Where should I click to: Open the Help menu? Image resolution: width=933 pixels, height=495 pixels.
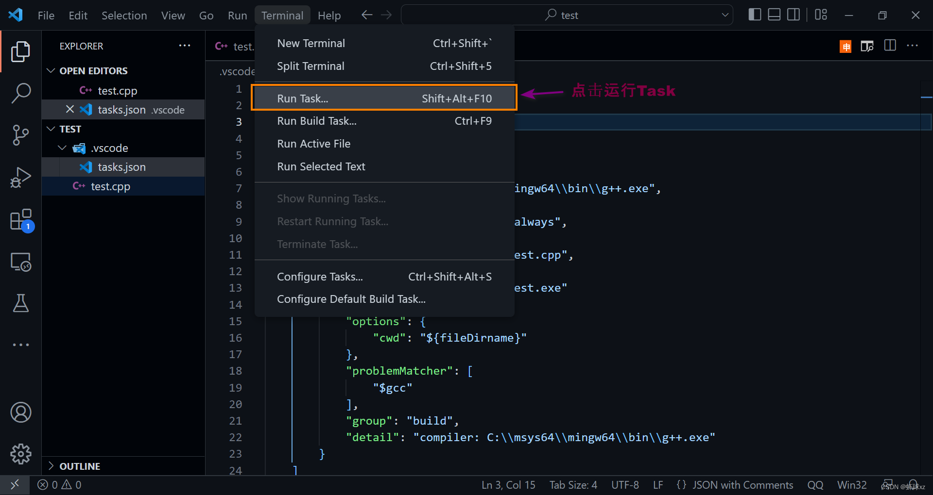329,16
